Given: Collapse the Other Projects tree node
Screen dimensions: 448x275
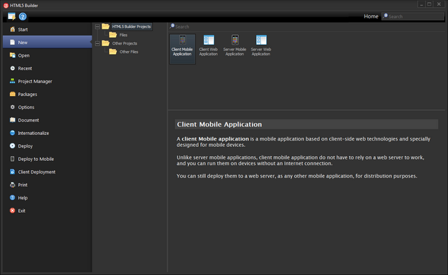Looking at the screenshot, I should pyautogui.click(x=97, y=43).
